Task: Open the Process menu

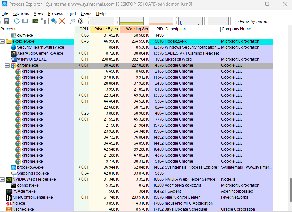Action: click(55, 13)
